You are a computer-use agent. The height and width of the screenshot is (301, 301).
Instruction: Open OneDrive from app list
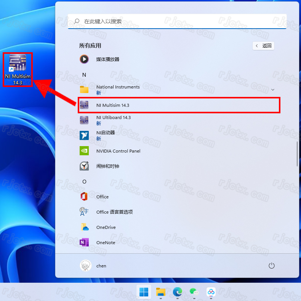point(106,227)
